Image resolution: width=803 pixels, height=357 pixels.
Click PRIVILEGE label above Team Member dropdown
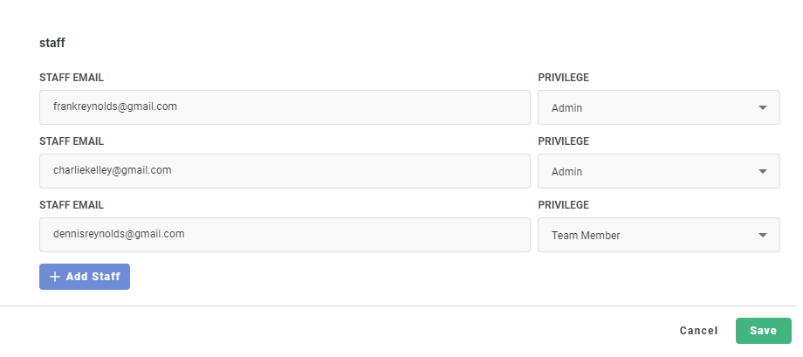(563, 205)
